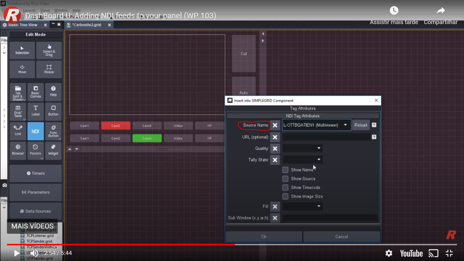Open the Parameters section
This screenshot has width=464, height=261.
click(x=36, y=192)
